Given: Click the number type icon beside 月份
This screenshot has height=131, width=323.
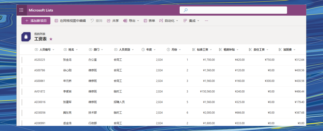Looking at the screenshot, I should pyautogui.click(x=168, y=49).
